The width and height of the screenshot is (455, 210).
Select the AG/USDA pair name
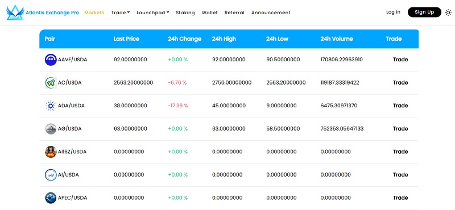[x=69, y=129]
